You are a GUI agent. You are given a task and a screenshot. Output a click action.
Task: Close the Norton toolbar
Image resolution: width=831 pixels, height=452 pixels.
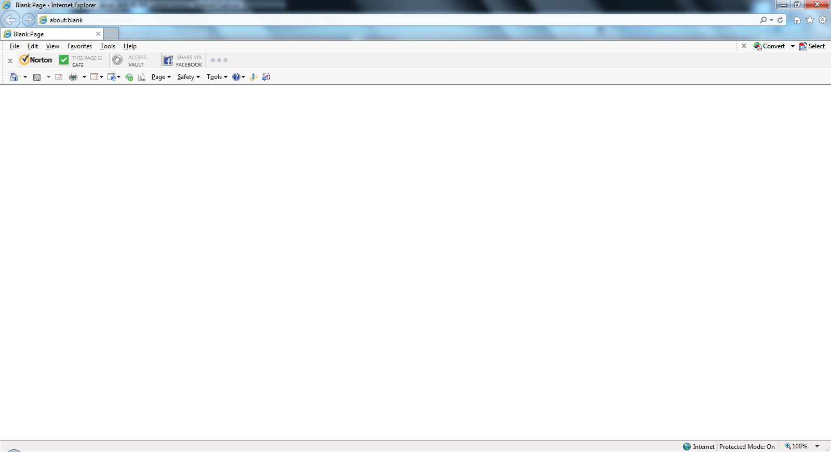10,61
